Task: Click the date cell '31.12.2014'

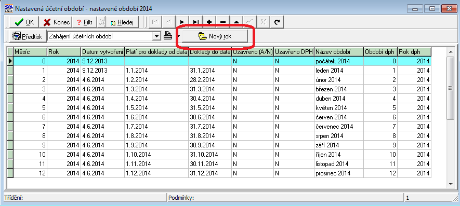Action: click(x=210, y=173)
